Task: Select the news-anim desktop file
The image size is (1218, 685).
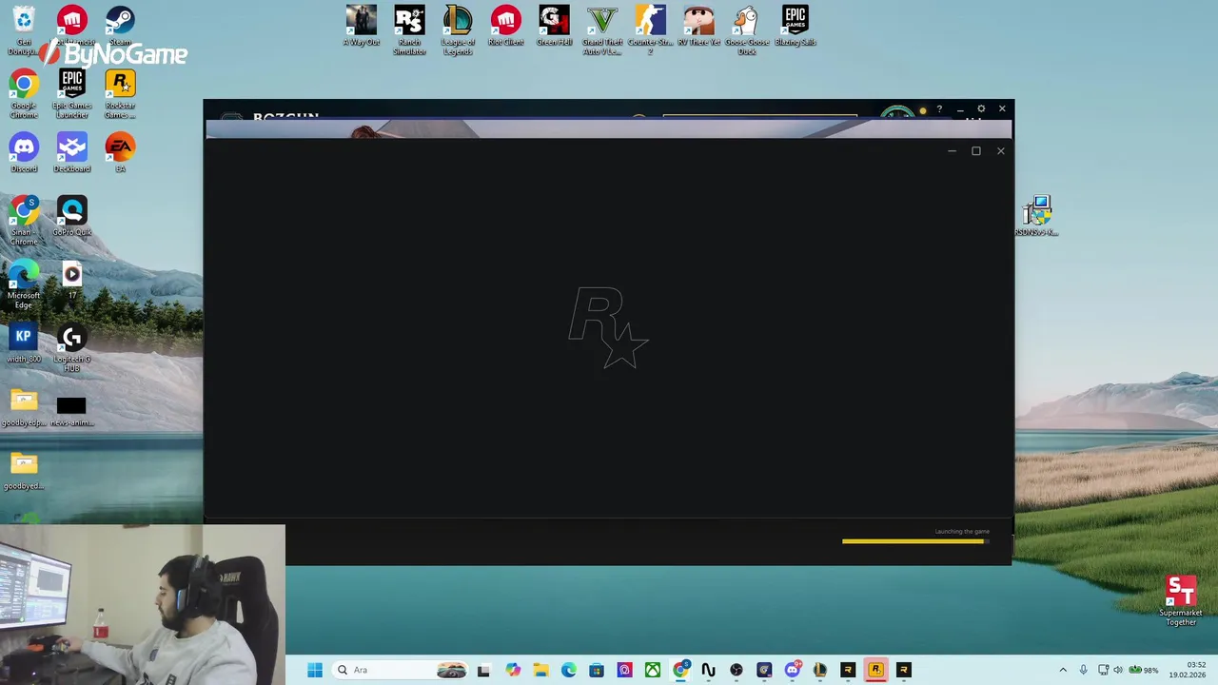Action: point(72,411)
